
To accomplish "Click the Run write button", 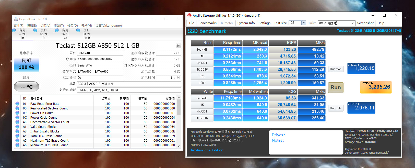I will coord(336,108).
